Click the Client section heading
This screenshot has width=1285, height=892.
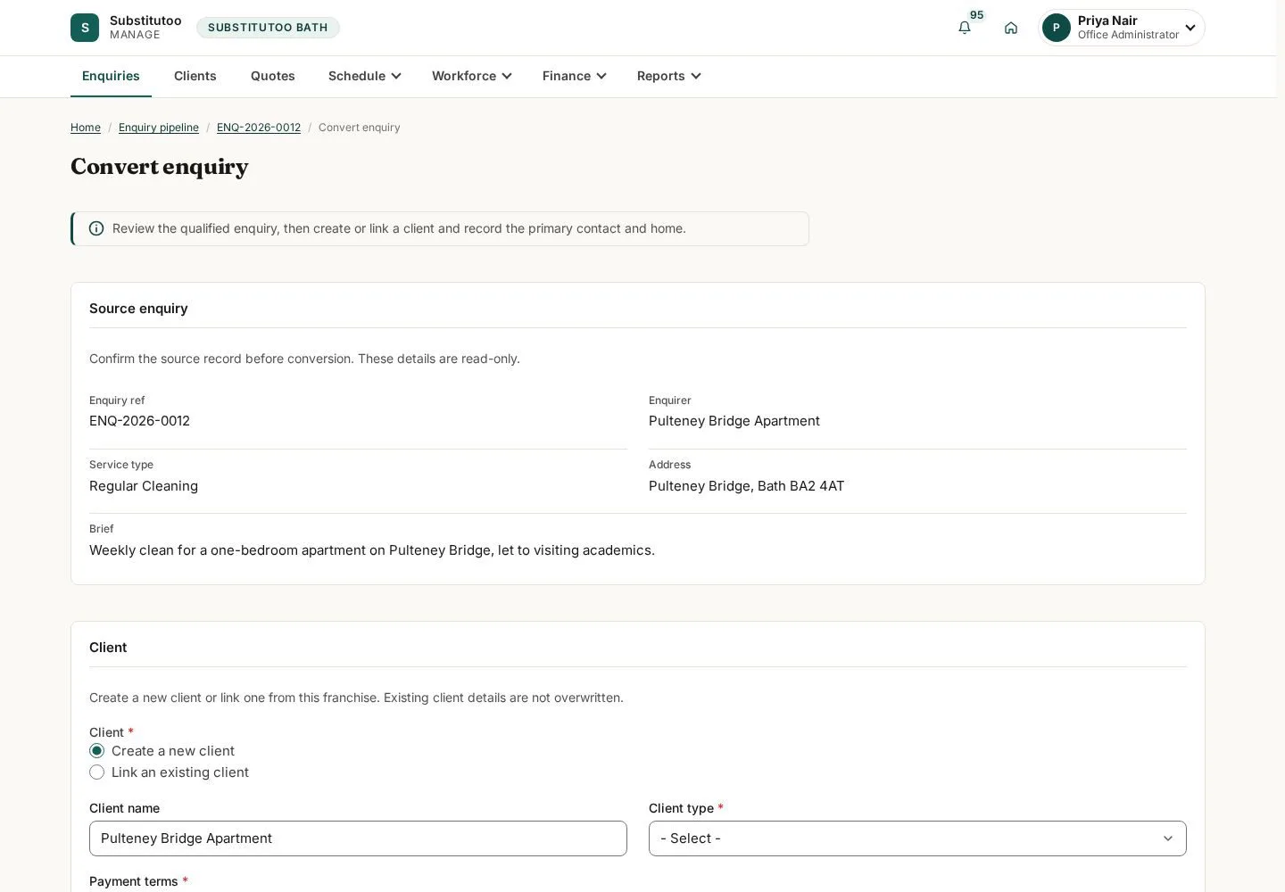(108, 648)
